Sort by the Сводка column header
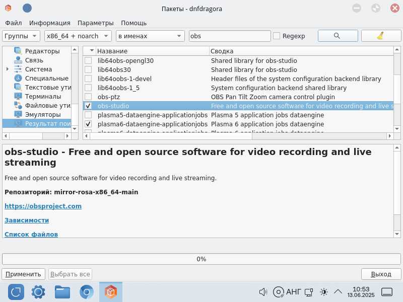Image resolution: width=403 pixels, height=302 pixels. click(301, 51)
